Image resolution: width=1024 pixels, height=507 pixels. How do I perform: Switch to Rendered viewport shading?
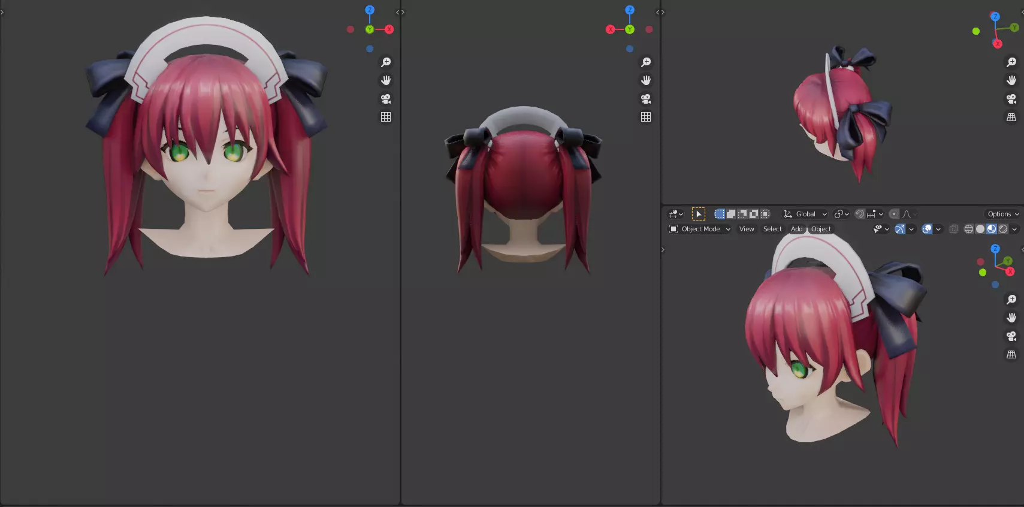pyautogui.click(x=1003, y=229)
